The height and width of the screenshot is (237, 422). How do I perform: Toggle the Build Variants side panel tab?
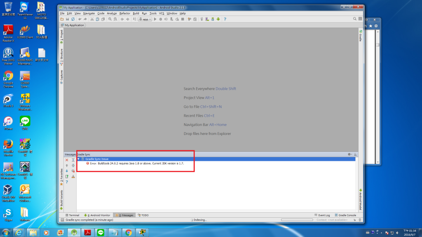(62, 200)
